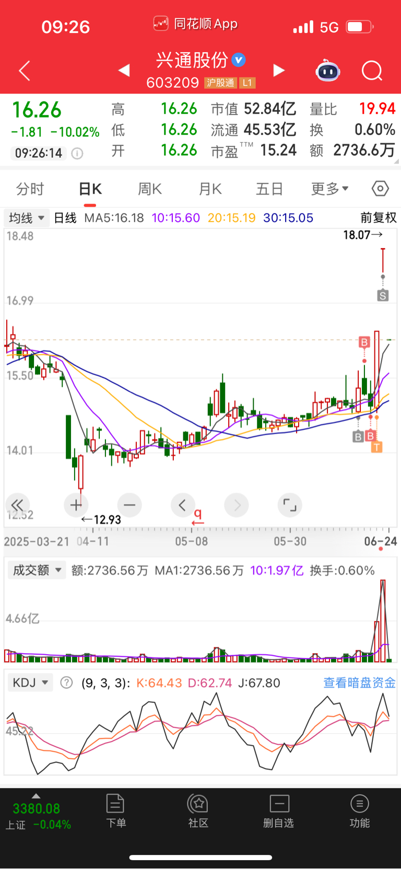Open 功能 functions menu
The width and height of the screenshot is (401, 869).
click(359, 811)
